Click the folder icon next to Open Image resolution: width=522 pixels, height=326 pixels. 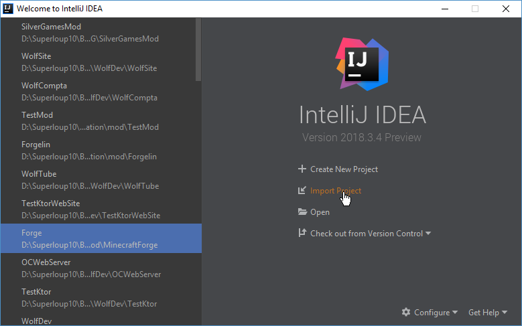tap(302, 212)
